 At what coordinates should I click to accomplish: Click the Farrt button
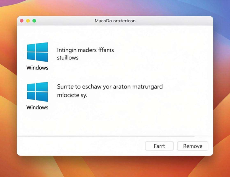(160, 146)
